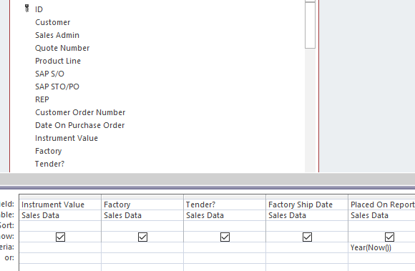Click the or cell under Instrument Value

[x=60, y=258]
